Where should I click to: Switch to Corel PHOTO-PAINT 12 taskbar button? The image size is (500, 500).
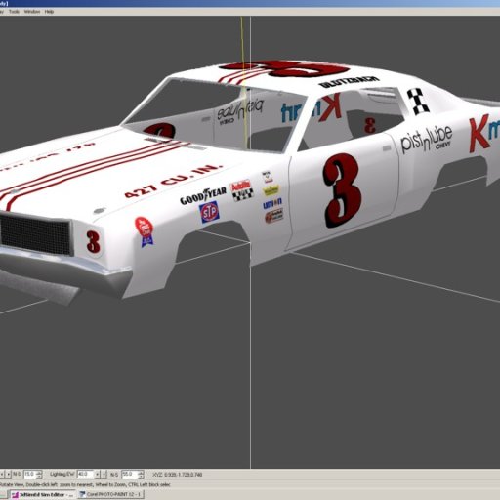click(x=110, y=494)
